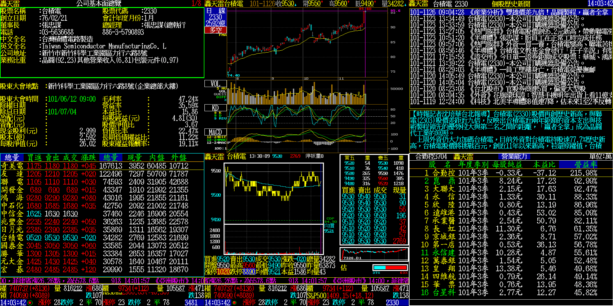
Task: Click the 本益比 column header in ranking table
Action: coord(544,164)
